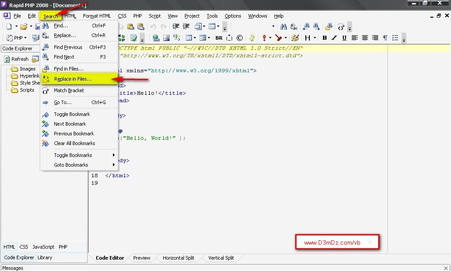Click the Paste clipboard toolbar icon

point(131,27)
